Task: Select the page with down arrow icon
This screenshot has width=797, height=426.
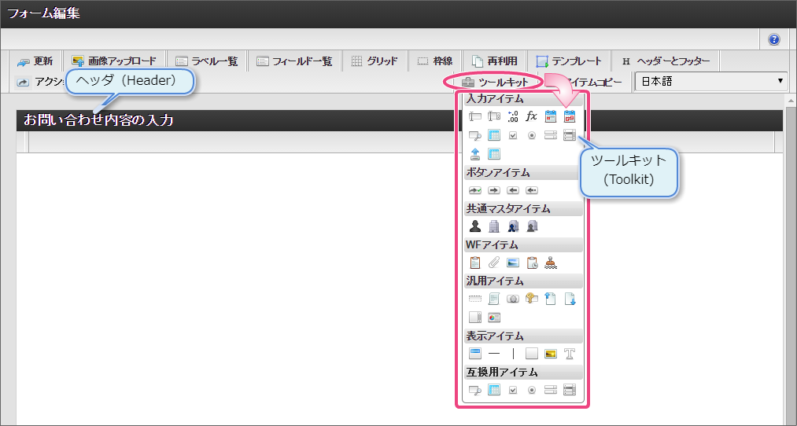Action: (x=570, y=299)
